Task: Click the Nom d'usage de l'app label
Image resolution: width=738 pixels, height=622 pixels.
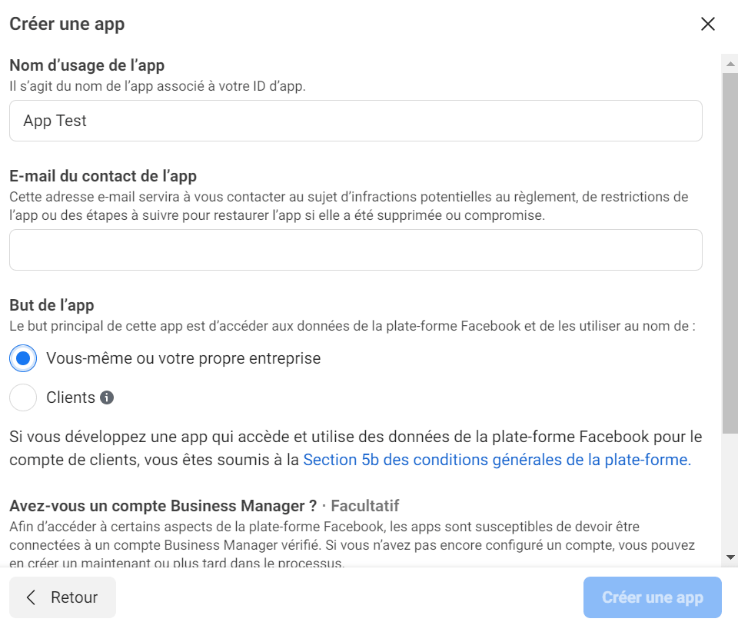Action: pyautogui.click(x=87, y=65)
